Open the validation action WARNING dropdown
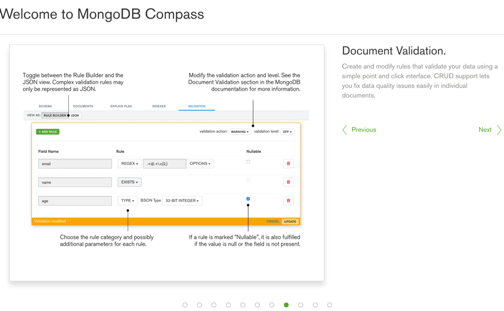504x311 pixels. (x=240, y=131)
